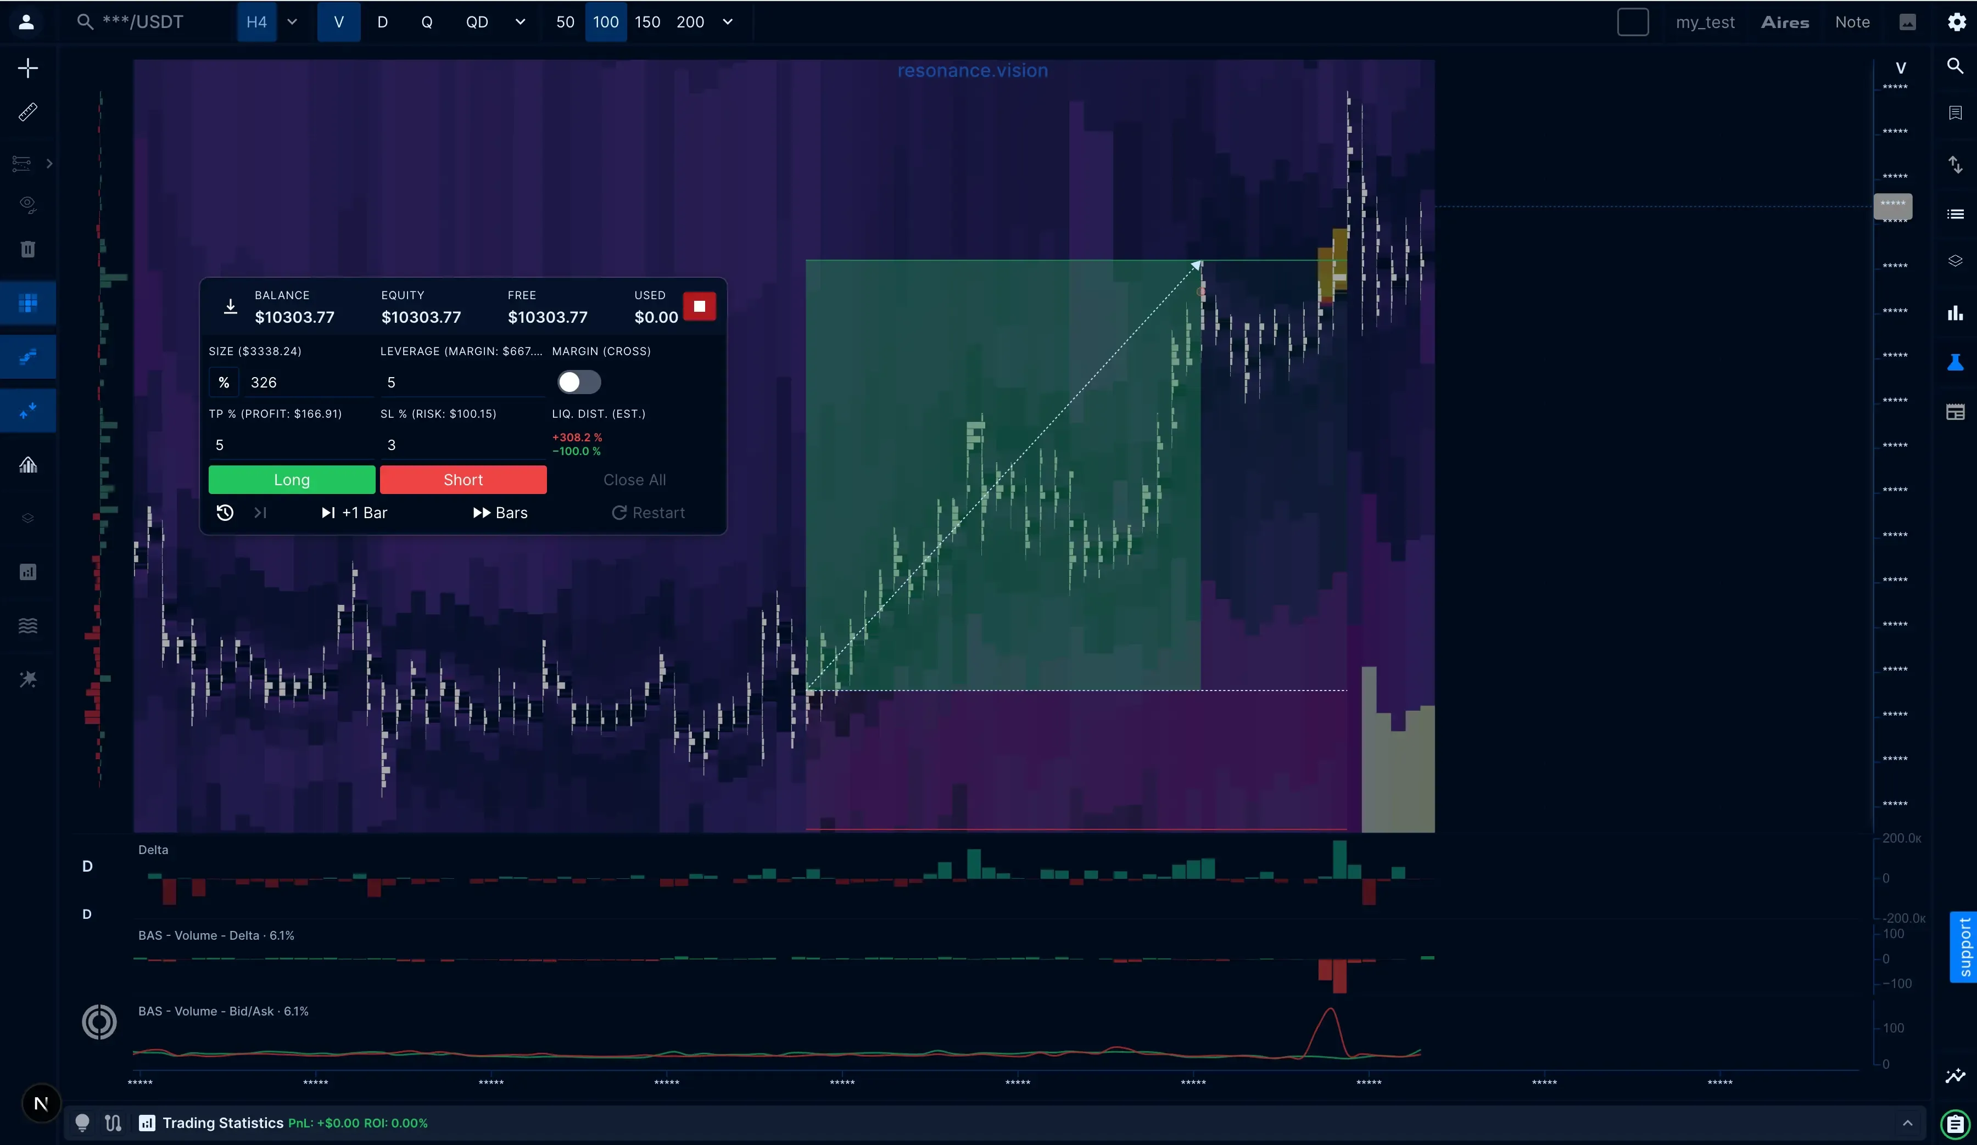Image resolution: width=1977 pixels, height=1145 pixels.
Task: Click the image icon next to Note
Action: [x=1908, y=22]
